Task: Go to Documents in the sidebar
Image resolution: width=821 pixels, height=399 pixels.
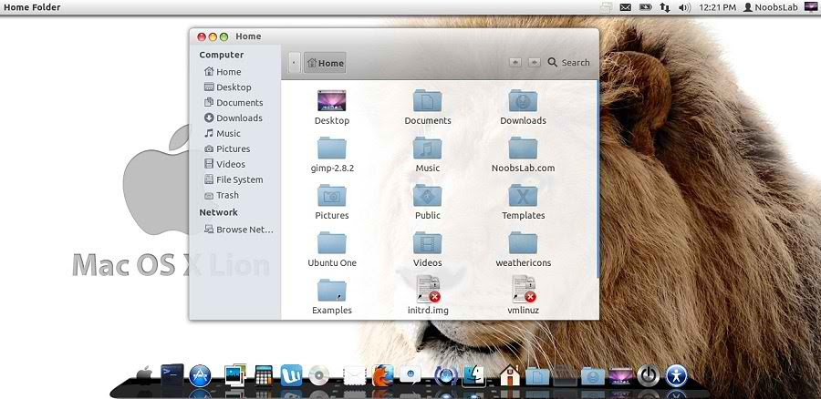Action: point(234,103)
